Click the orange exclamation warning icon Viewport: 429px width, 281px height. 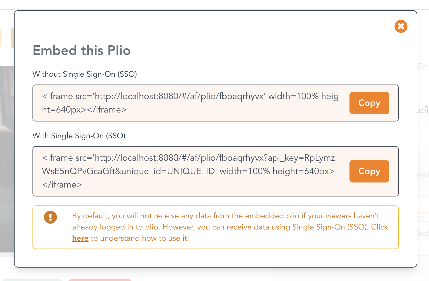coord(50,217)
